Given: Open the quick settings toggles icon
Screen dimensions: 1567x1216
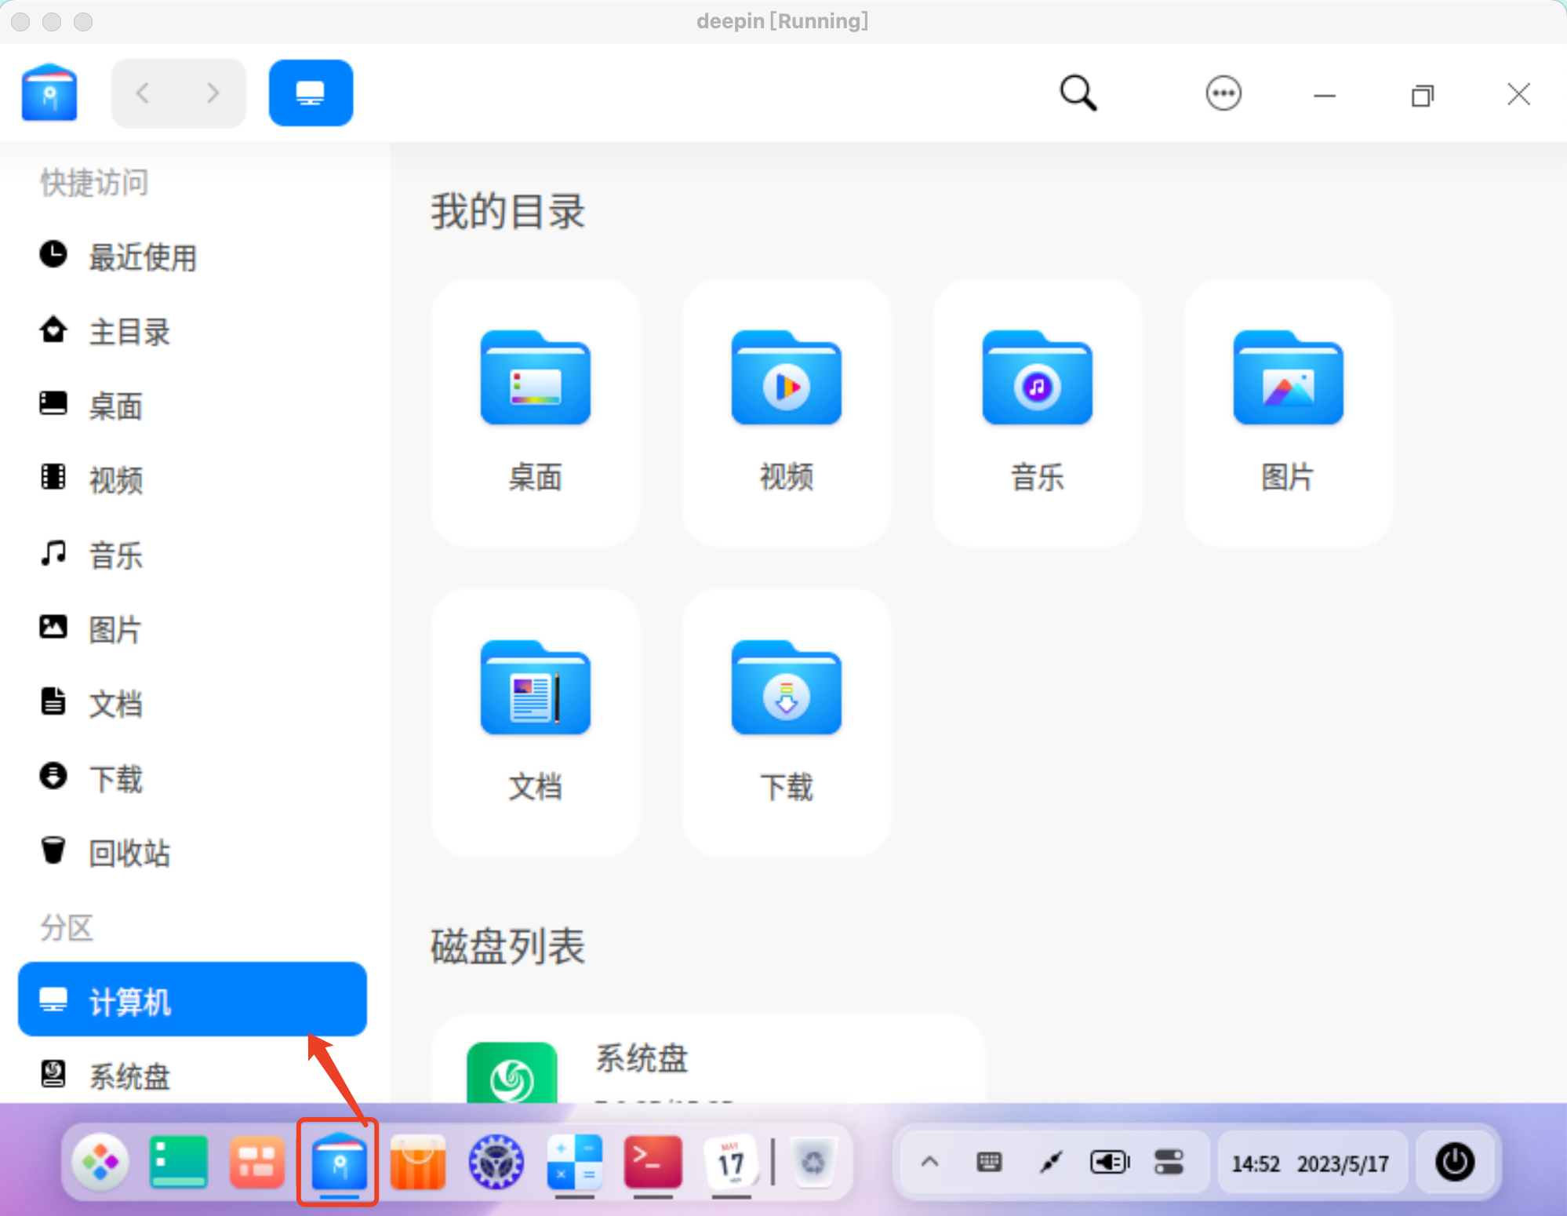Looking at the screenshot, I should (x=1169, y=1162).
